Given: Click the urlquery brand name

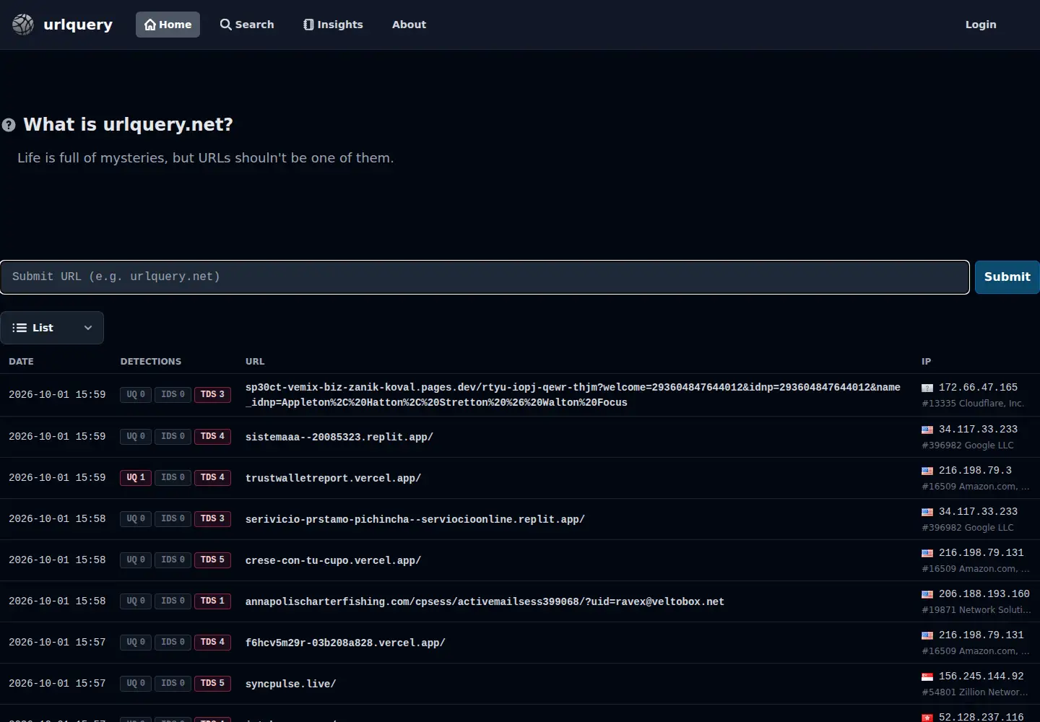Looking at the screenshot, I should (x=78, y=25).
